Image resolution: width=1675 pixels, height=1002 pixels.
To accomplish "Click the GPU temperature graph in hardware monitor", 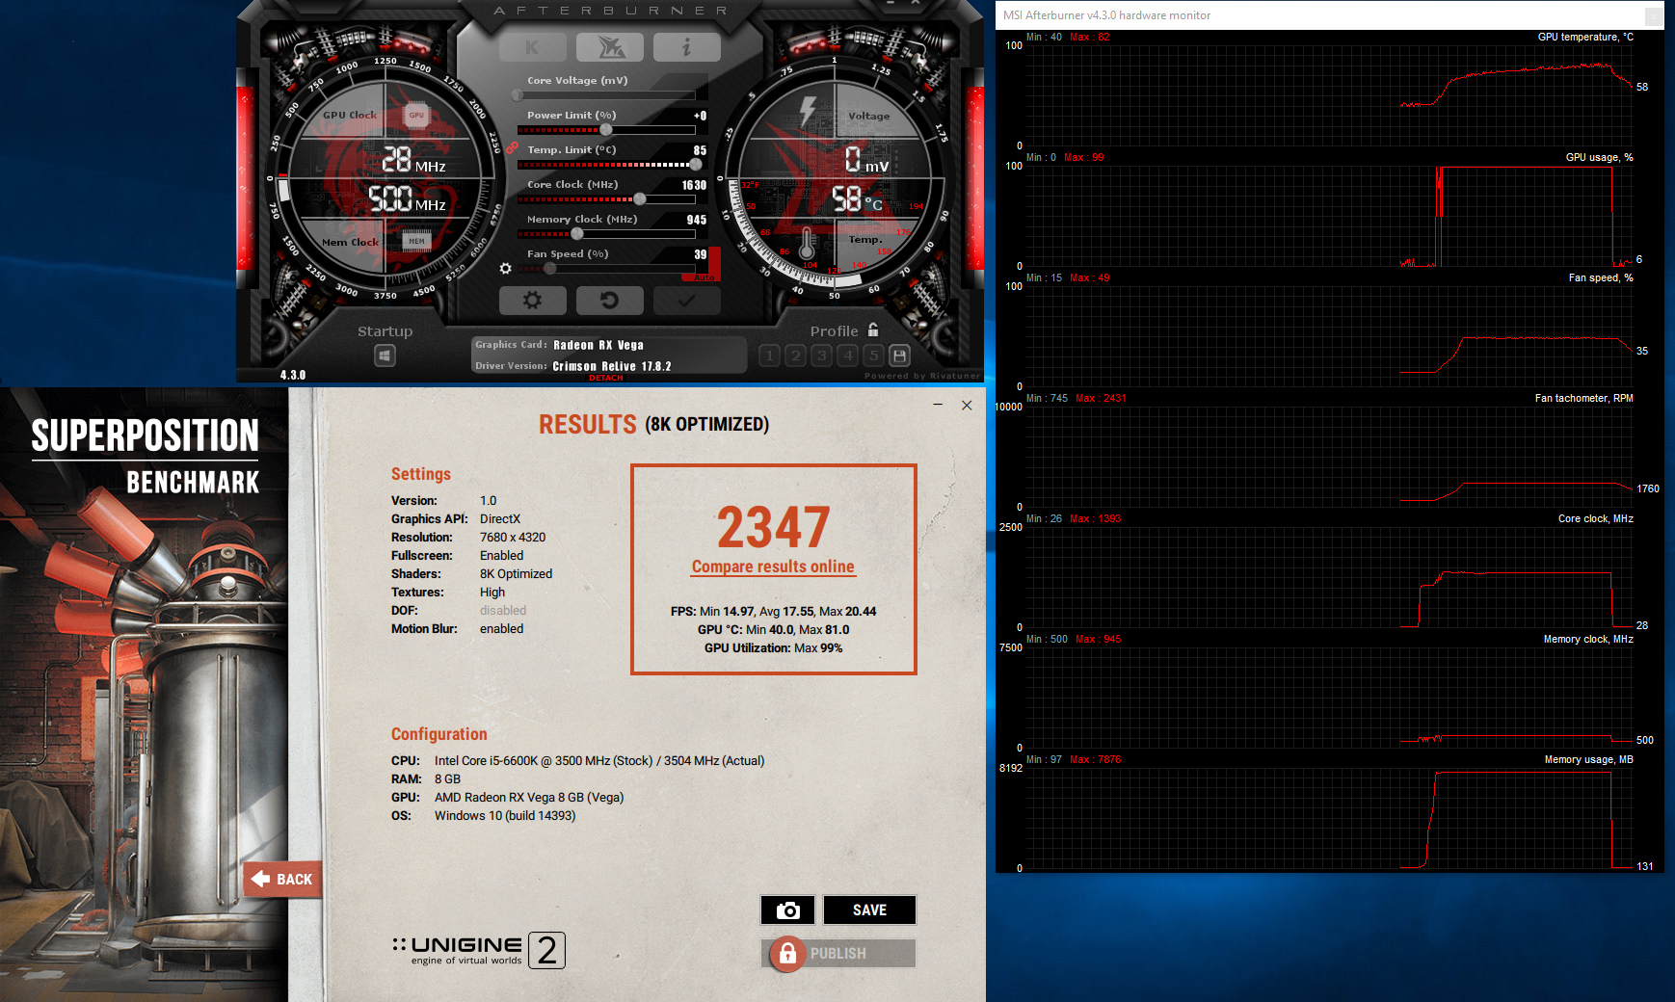I will coord(1328,95).
